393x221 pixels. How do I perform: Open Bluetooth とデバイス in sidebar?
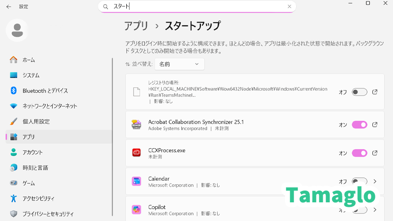click(x=45, y=91)
